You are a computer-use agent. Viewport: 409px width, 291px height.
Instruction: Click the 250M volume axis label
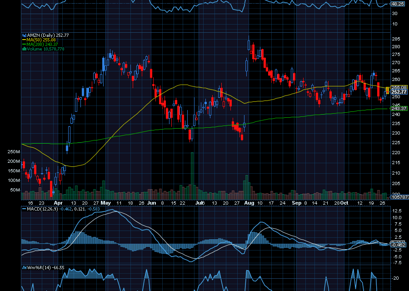pyautogui.click(x=14, y=152)
